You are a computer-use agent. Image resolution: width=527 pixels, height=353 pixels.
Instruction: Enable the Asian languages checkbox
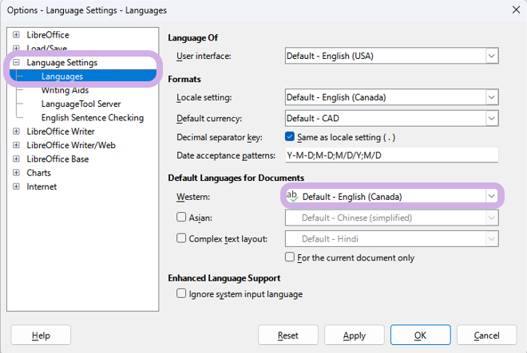tap(181, 217)
